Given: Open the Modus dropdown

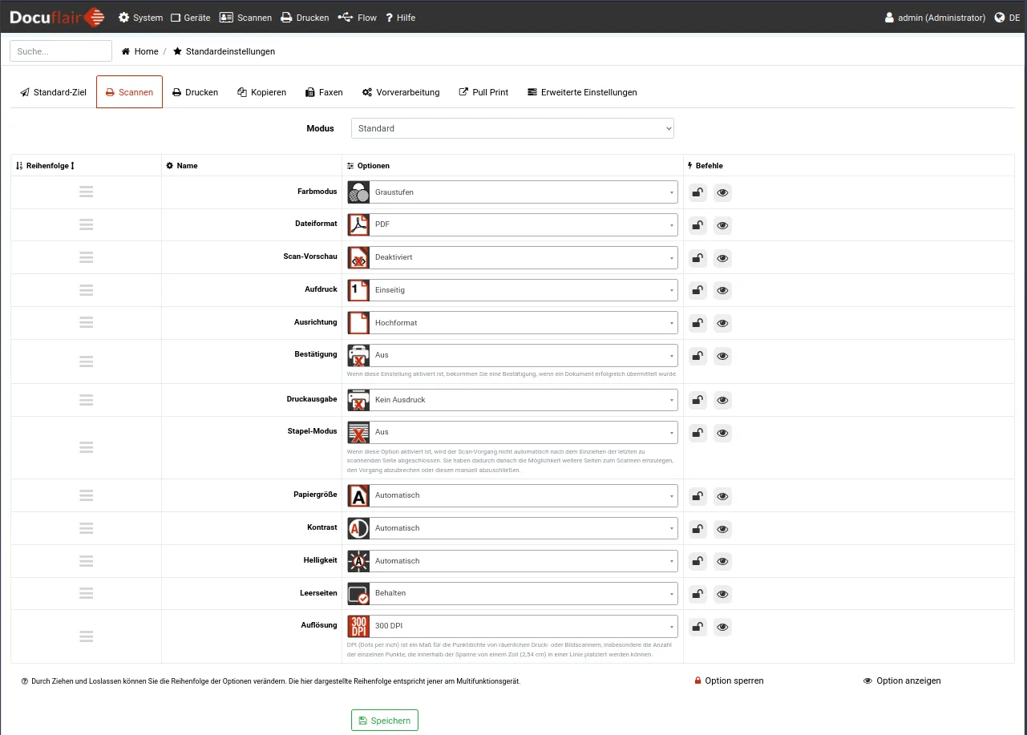Looking at the screenshot, I should pyautogui.click(x=512, y=128).
